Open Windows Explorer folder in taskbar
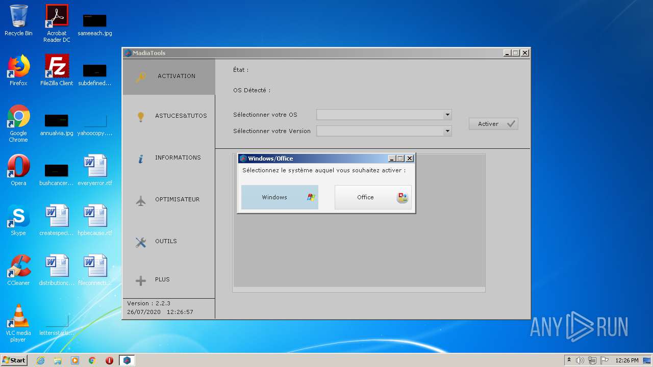The width and height of the screenshot is (653, 367). 58,360
